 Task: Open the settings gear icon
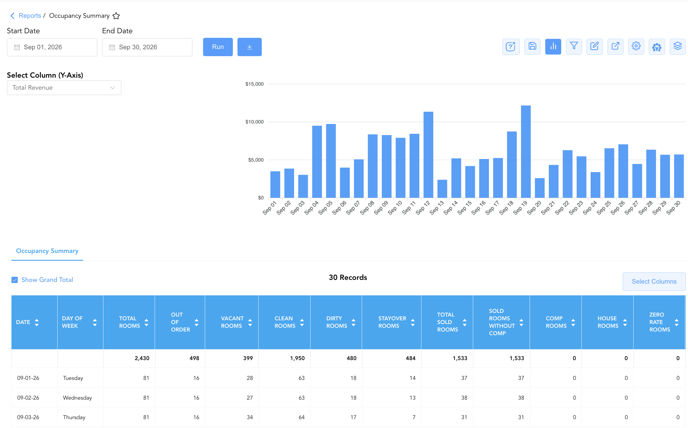coord(636,46)
